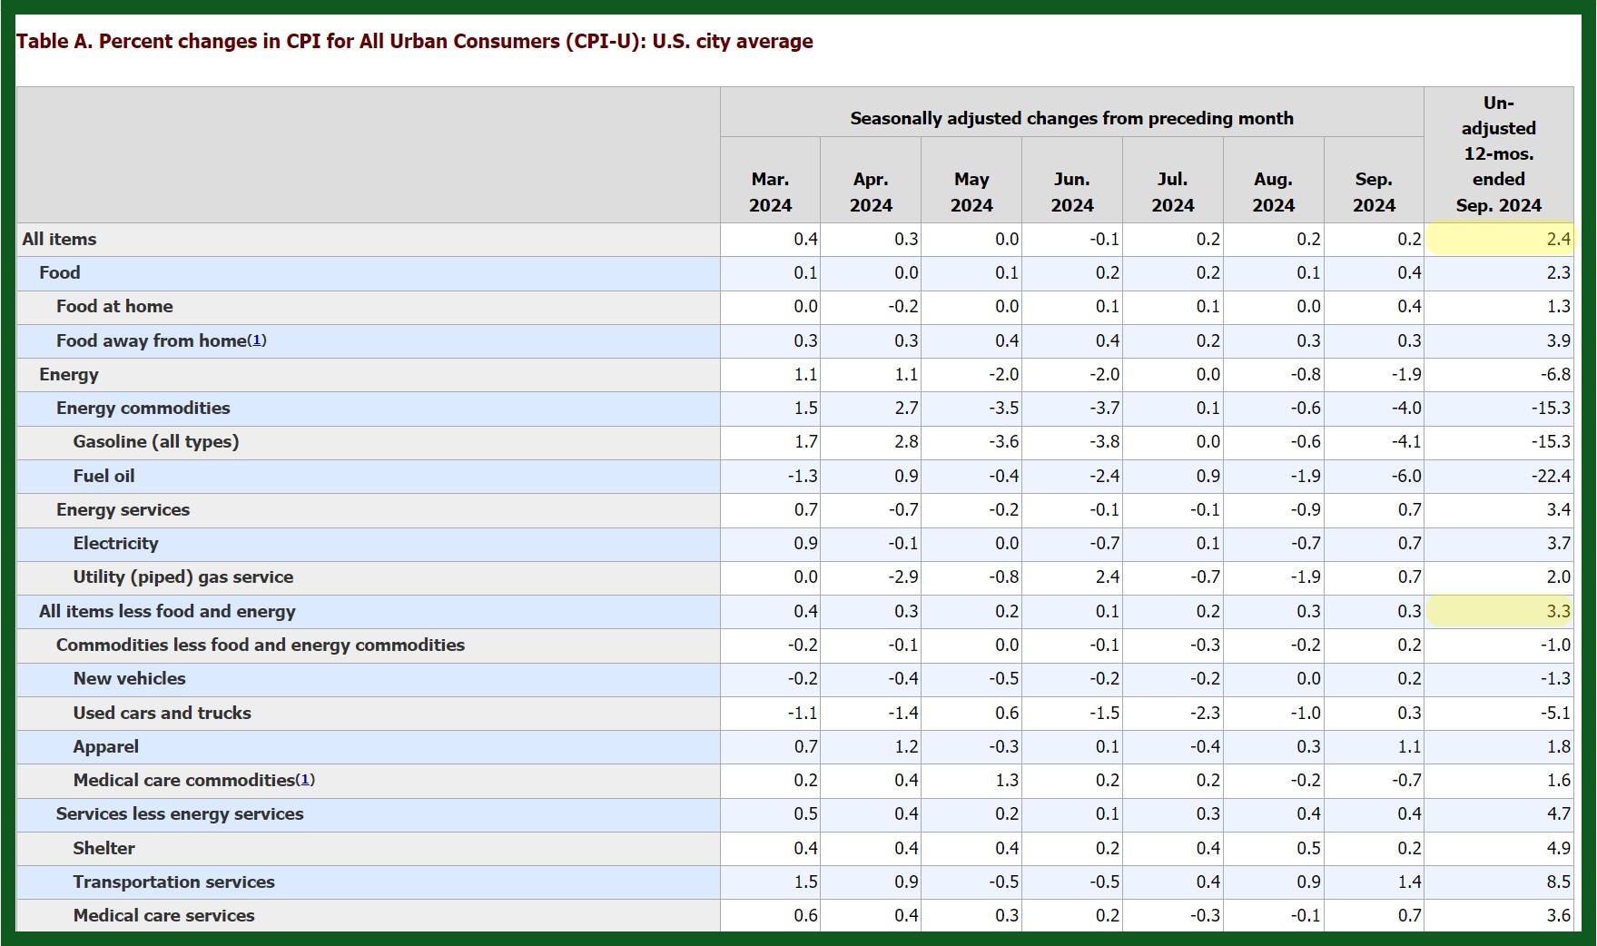
Task: Click the 3.6 twelve-month value for Medical care services
Action: pos(1558,915)
